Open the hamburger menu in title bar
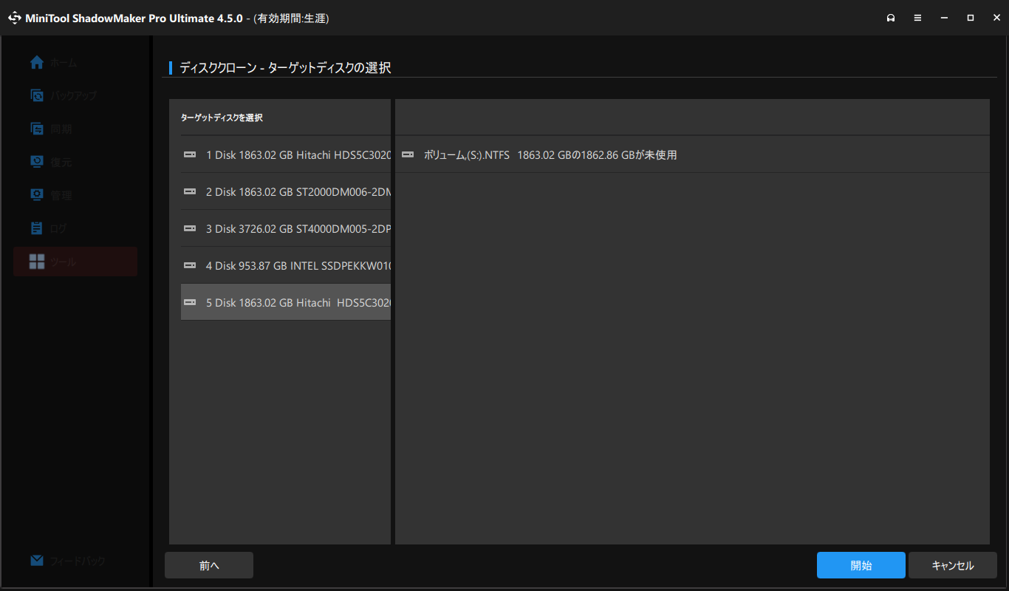This screenshot has height=591, width=1009. point(917,18)
